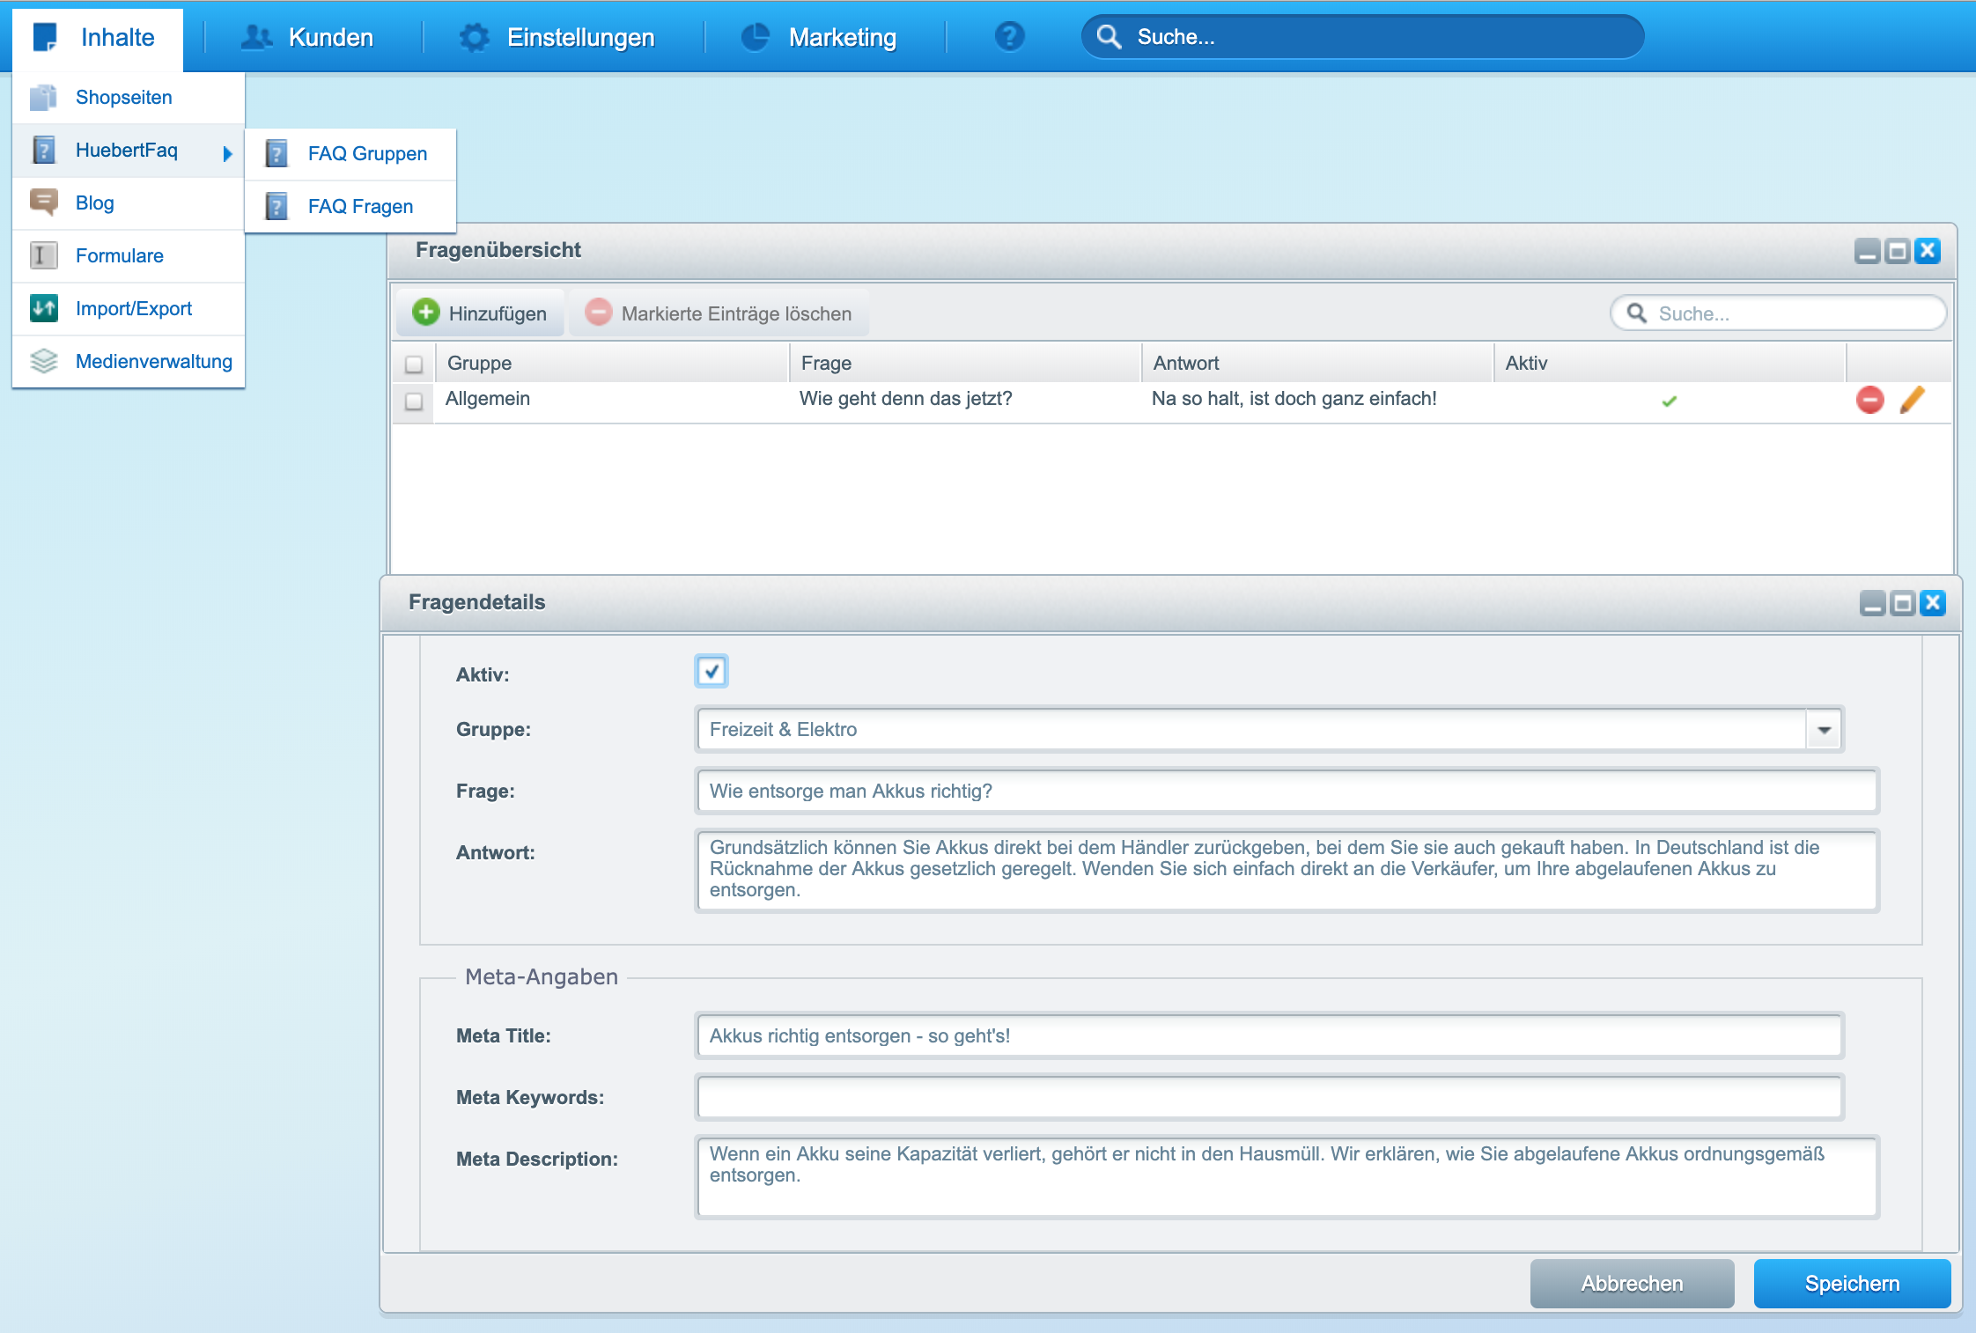Click the Import/Export arrows icon
The height and width of the screenshot is (1333, 1976).
coord(43,308)
